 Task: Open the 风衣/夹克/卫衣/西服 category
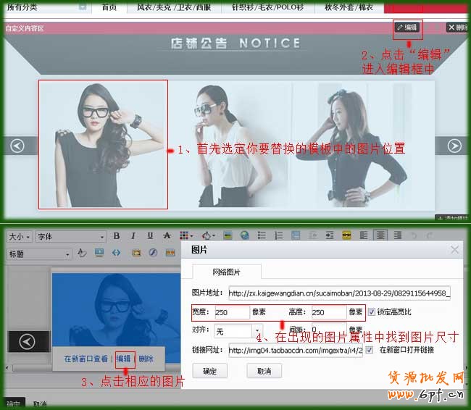point(174,7)
